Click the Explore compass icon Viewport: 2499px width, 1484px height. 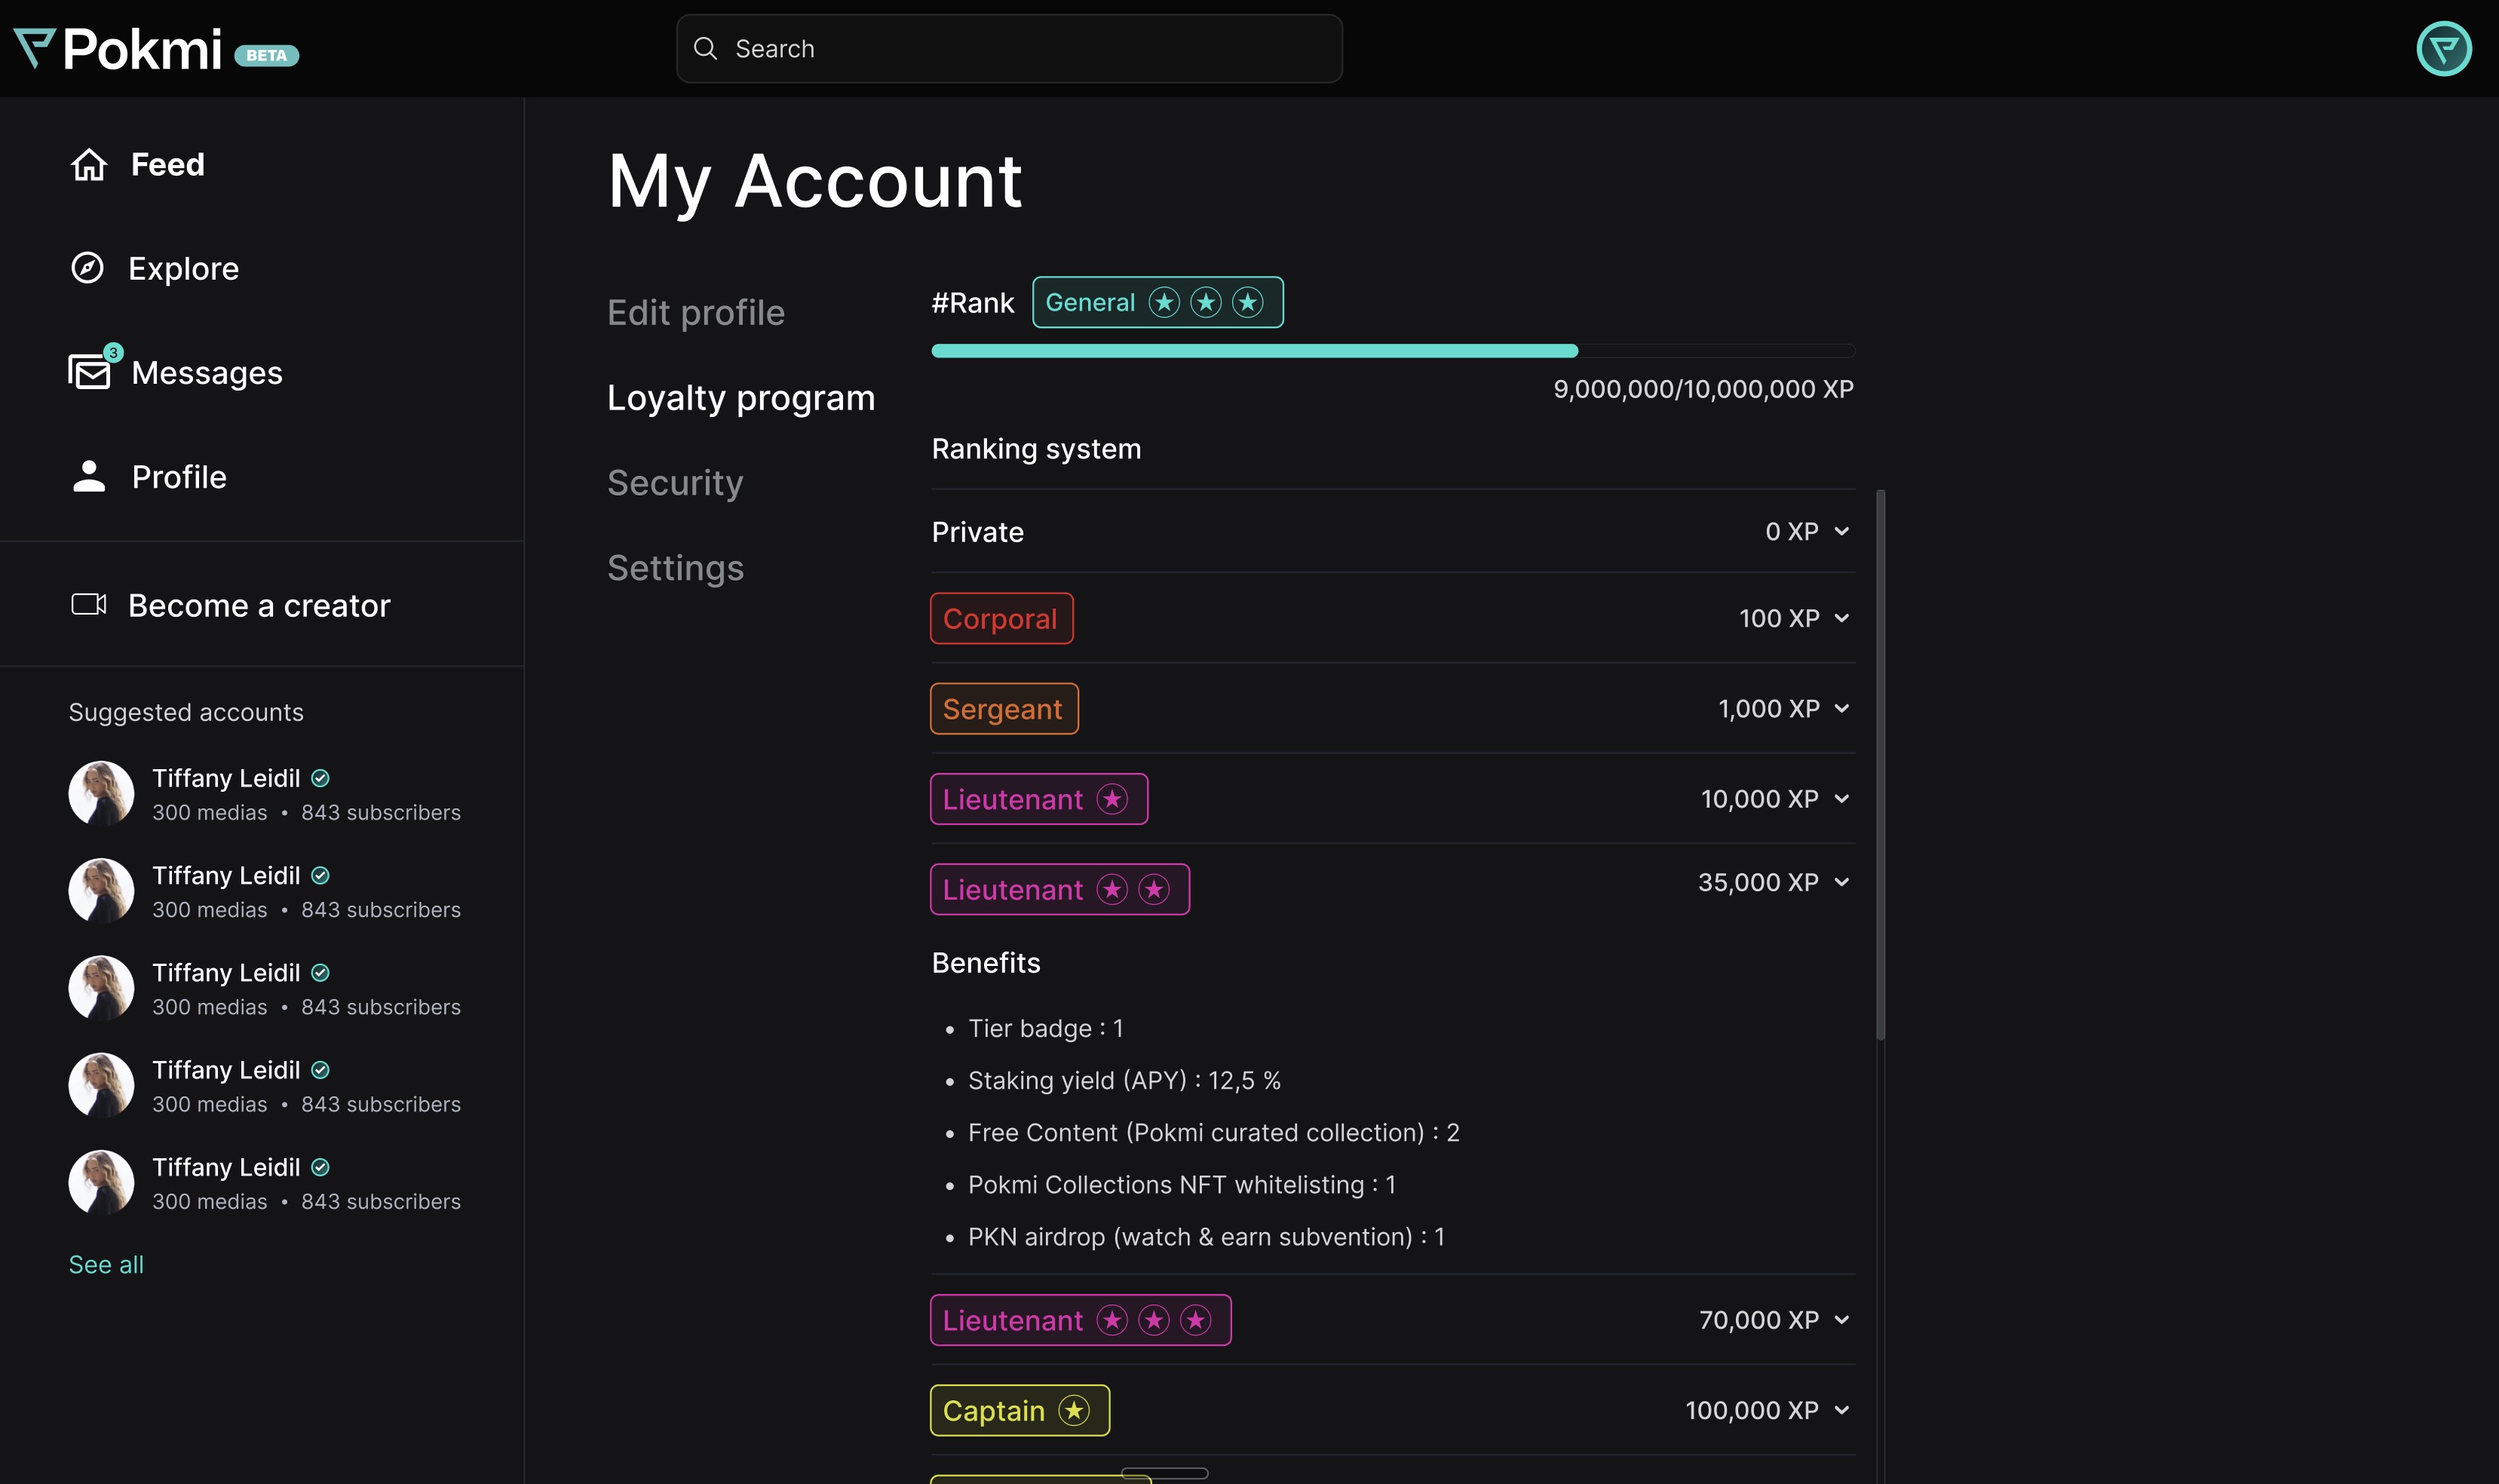[88, 268]
